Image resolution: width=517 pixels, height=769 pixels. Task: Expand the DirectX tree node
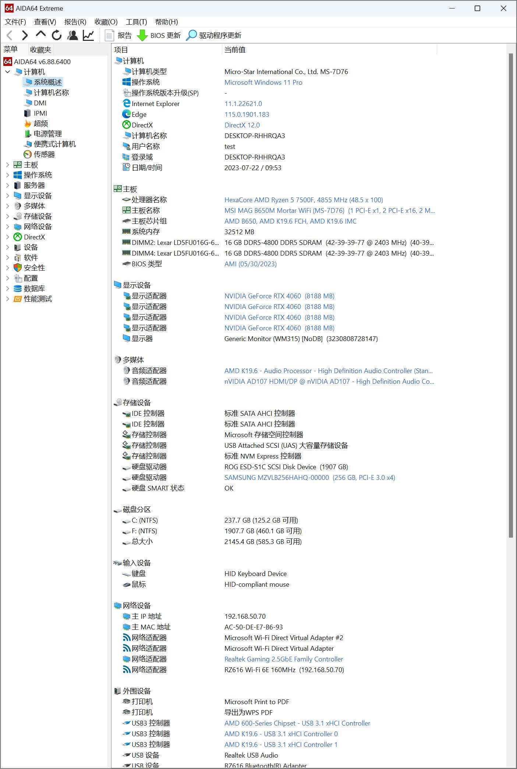coord(7,237)
